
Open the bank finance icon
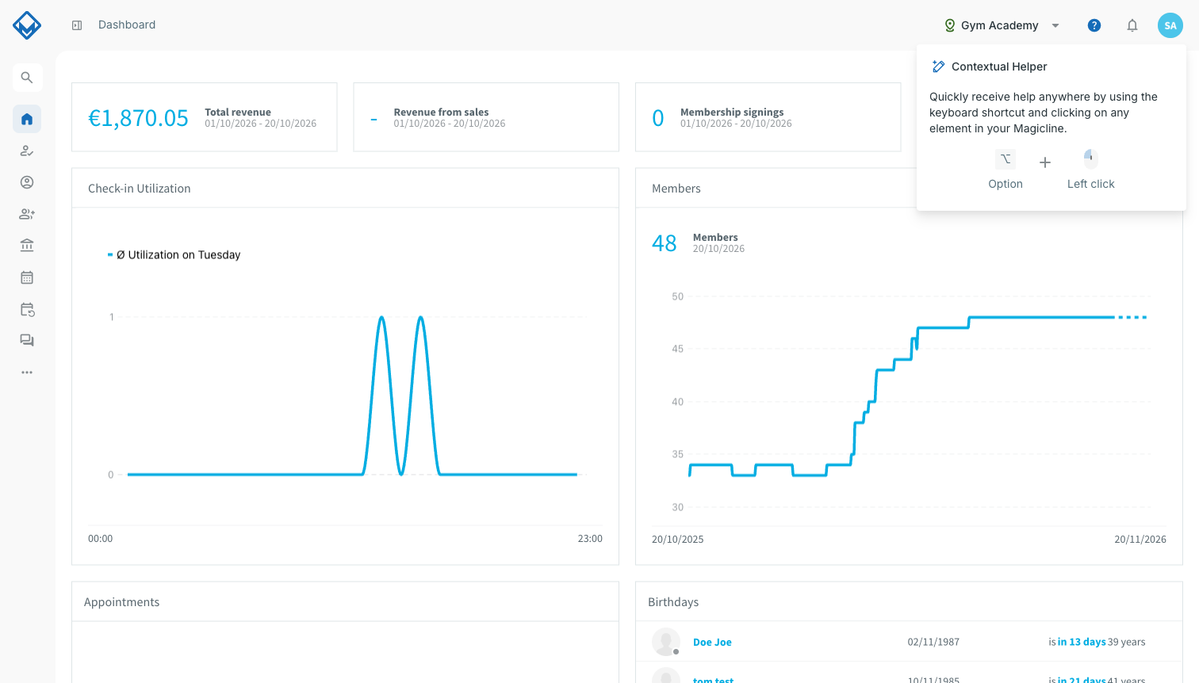click(x=27, y=246)
